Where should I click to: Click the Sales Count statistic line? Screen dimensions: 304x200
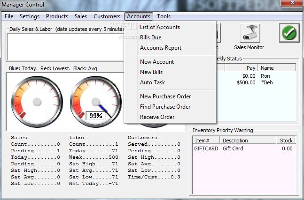coord(36,144)
